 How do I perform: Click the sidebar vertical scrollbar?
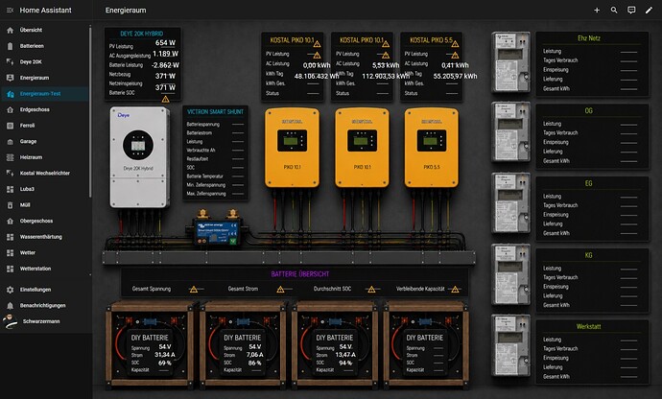90,112
